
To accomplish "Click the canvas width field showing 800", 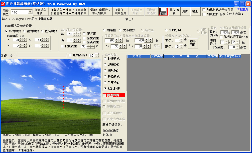I will point(225,32).
